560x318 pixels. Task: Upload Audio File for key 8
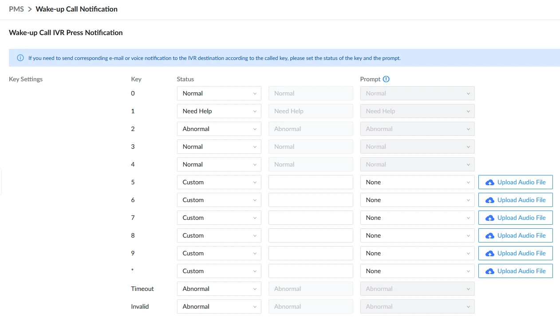click(x=516, y=235)
